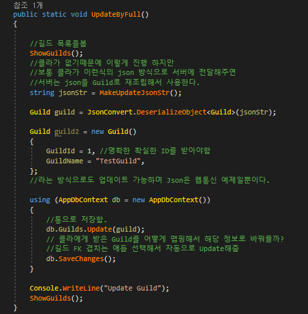Click the comment starting '// 클라에게 받은 Guild를'

tap(165, 239)
